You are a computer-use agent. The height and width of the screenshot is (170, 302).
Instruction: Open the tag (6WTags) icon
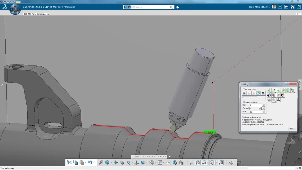coord(177,7)
